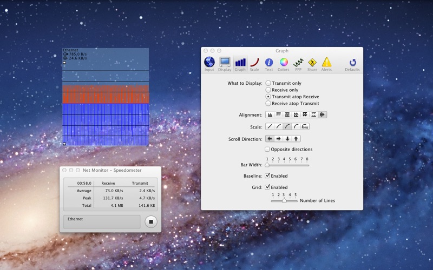The image size is (433, 270).
Task: Click the 73.0 KB/s average receive value
Action: 114,191
